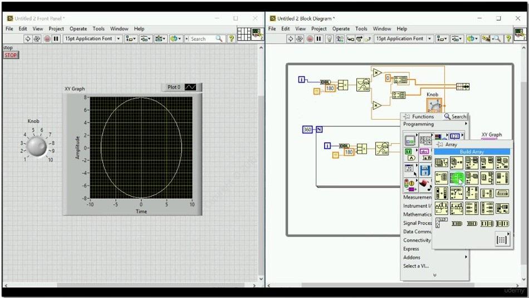Run the VI from Front Panel toolbar

(x=28, y=39)
